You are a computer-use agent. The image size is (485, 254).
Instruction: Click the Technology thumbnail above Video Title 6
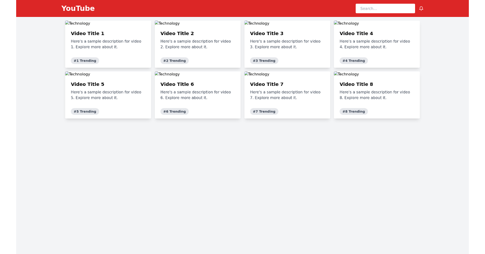click(167, 74)
